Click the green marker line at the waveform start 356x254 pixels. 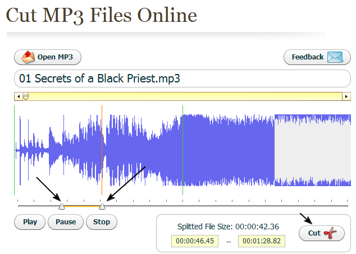14,150
